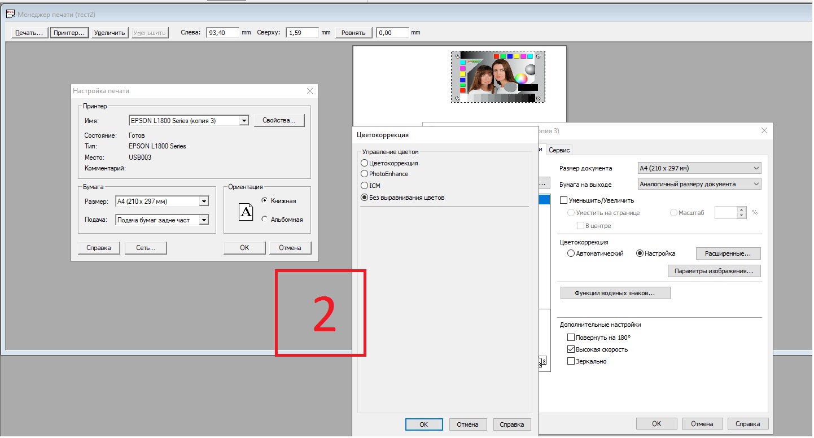Viewport: 814px width, 438px height.
Task: Click Отмена in the Цветокоррекция dialog
Action: click(x=467, y=424)
